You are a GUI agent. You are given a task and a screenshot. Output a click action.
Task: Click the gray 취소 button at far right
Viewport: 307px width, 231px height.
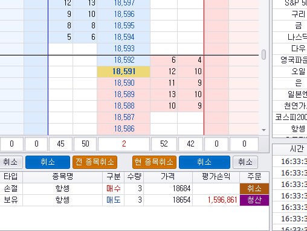point(245,162)
